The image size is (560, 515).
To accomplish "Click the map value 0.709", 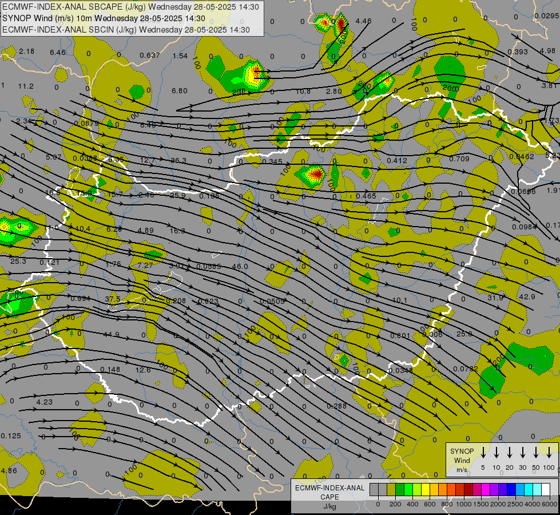I will click(x=459, y=159).
